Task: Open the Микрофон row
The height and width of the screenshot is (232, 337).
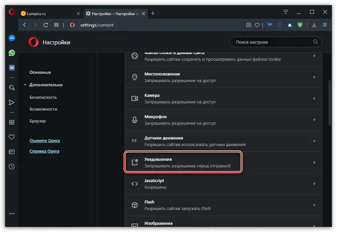Action: (x=223, y=120)
